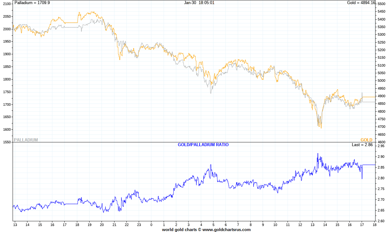Click the GOLD/PALLADIUM RATIO title
Image resolution: width=391 pixels, height=232 pixels.
(x=203, y=145)
